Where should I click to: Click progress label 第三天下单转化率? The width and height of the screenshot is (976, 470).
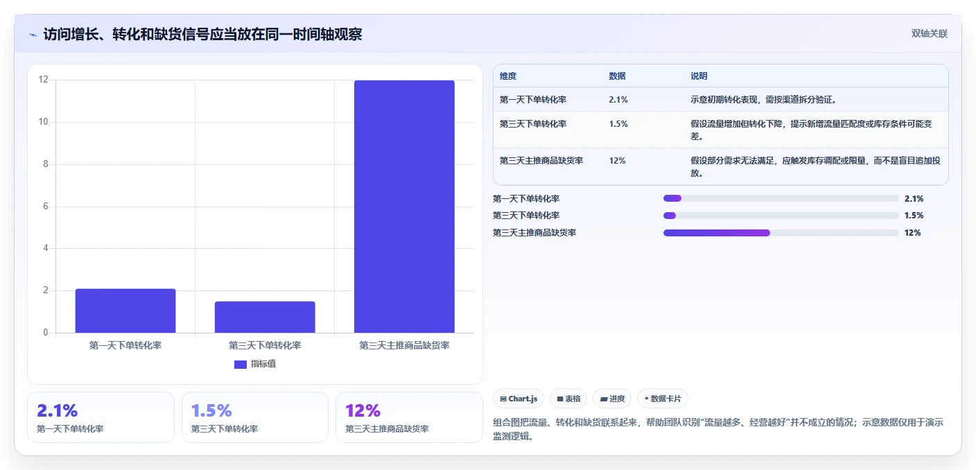[526, 216]
